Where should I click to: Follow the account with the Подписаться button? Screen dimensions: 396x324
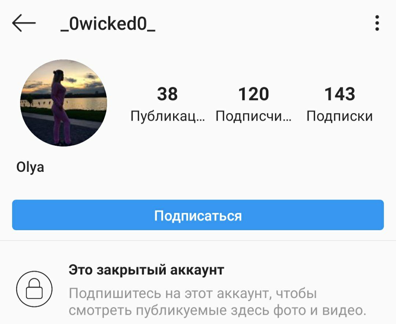click(198, 215)
